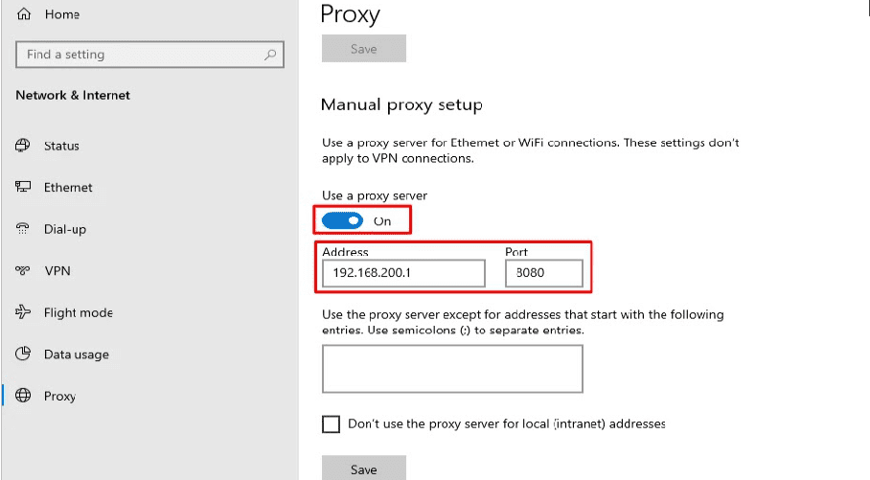Click the Dial-up icon

pos(24,229)
